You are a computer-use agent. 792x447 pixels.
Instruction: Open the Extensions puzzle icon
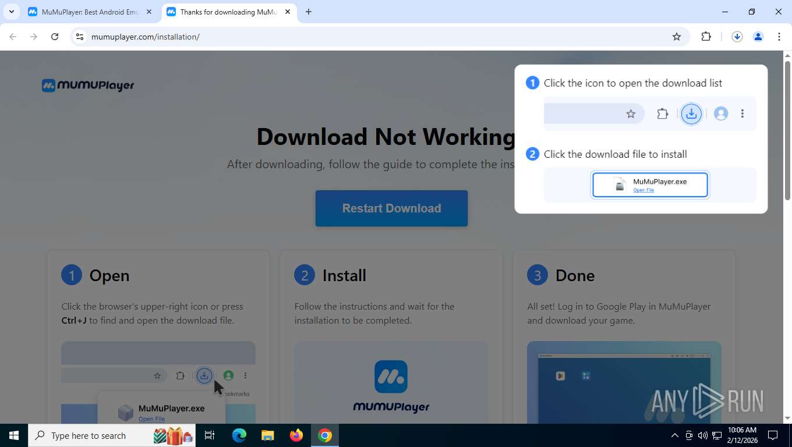[x=706, y=37]
